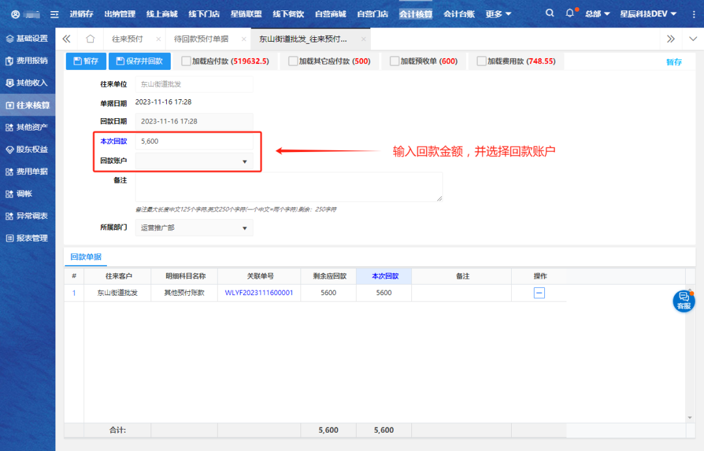Open the 客服 customer service floating icon
This screenshot has height=451, width=704.
click(683, 300)
